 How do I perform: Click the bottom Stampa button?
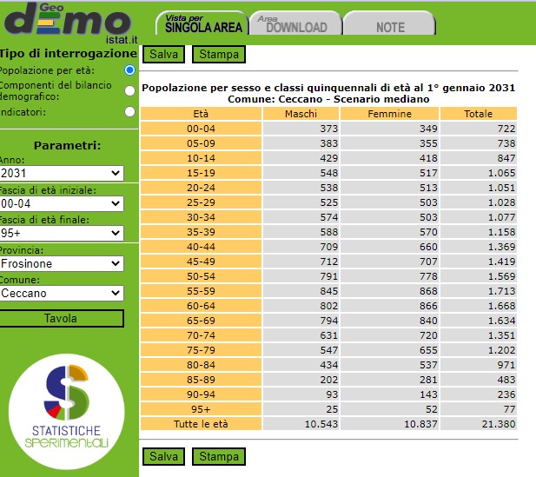[x=219, y=456]
